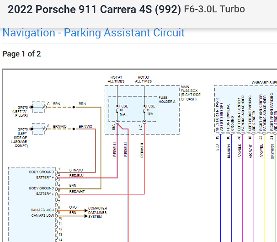This screenshot has width=277, height=242.
Task: Select BODY GROUND at pin 1
Action: coord(41,172)
